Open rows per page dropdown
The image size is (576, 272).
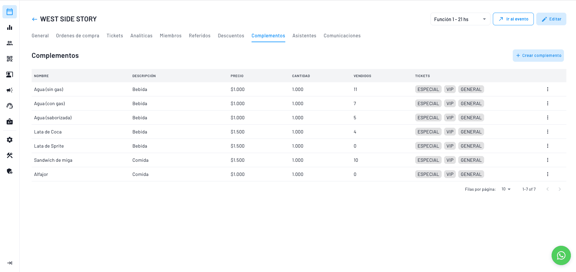click(505, 189)
